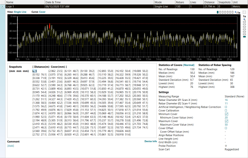Enable the Cover Calibration checkbox

point(226,111)
